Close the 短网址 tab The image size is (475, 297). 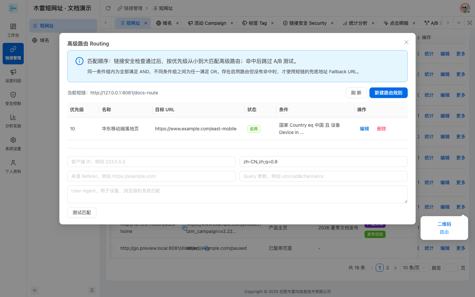coord(146,23)
